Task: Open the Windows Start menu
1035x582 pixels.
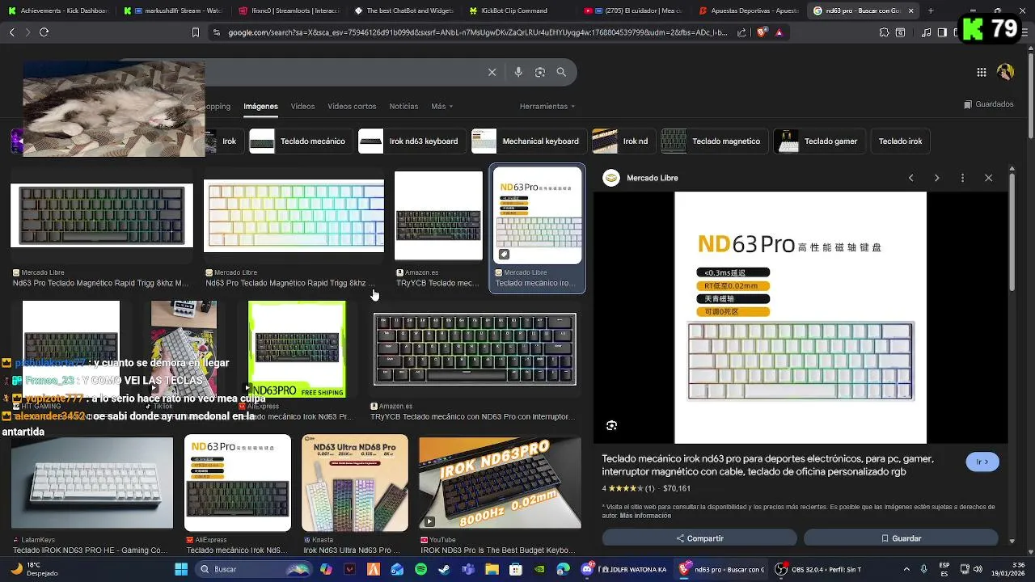Action: point(181,569)
